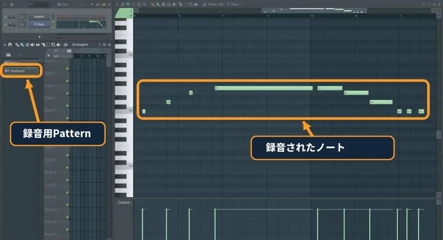
Task: Toggle the Sampler channel mute LED
Action: click(x=5, y=17)
